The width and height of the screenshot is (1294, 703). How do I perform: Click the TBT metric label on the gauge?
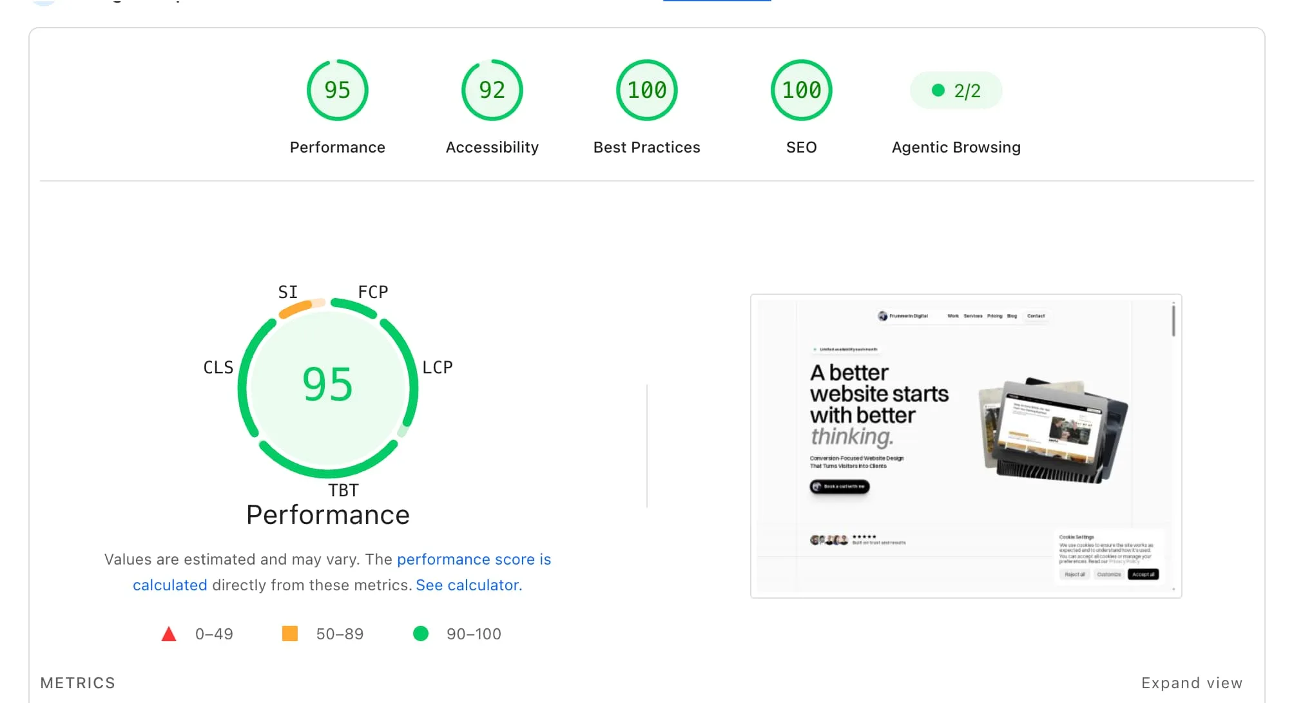click(x=343, y=491)
